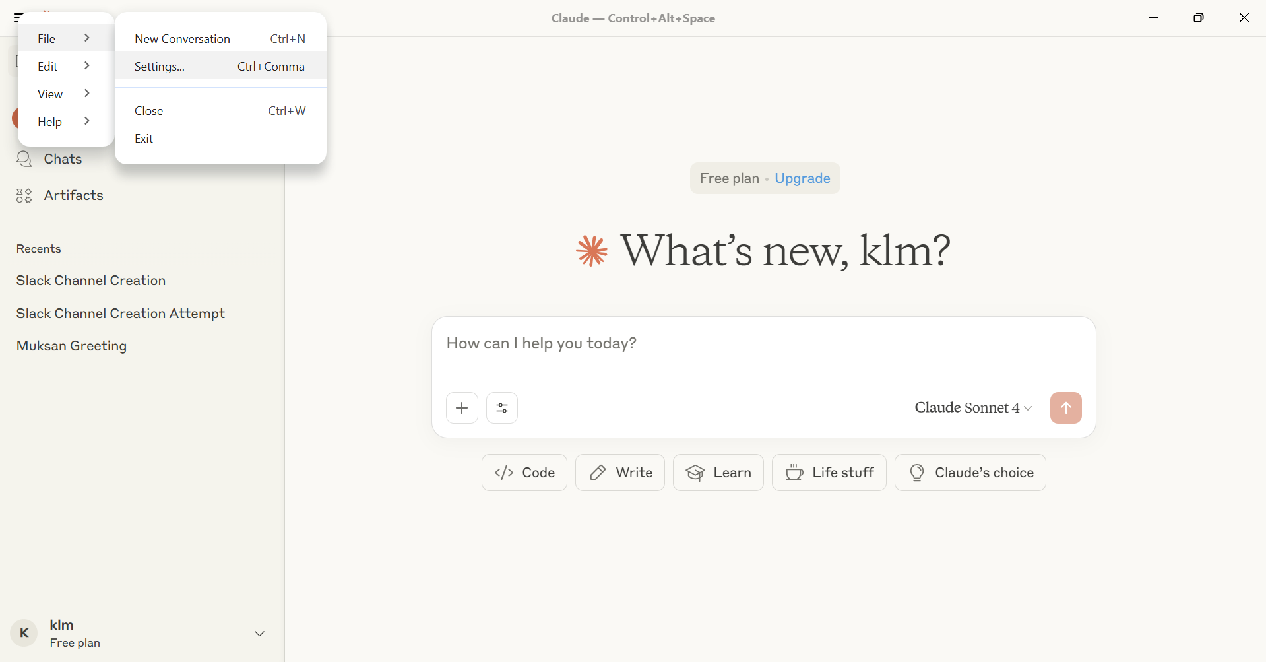Choose New Conversation from File submenu
The image size is (1266, 662).
point(220,38)
